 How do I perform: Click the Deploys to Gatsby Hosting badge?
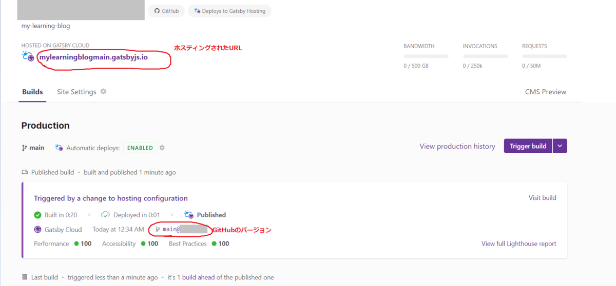point(229,11)
